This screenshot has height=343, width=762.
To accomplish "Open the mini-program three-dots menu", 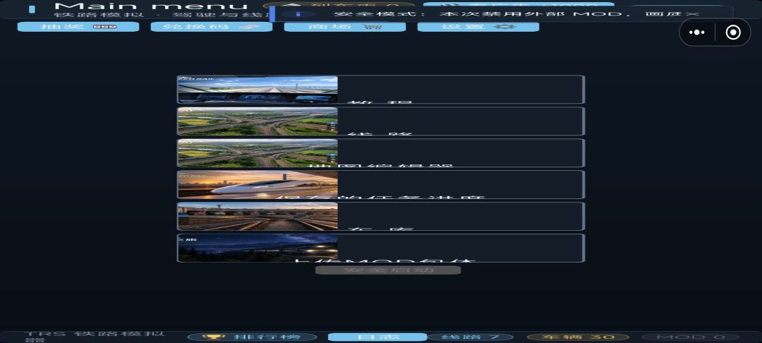I will point(697,32).
